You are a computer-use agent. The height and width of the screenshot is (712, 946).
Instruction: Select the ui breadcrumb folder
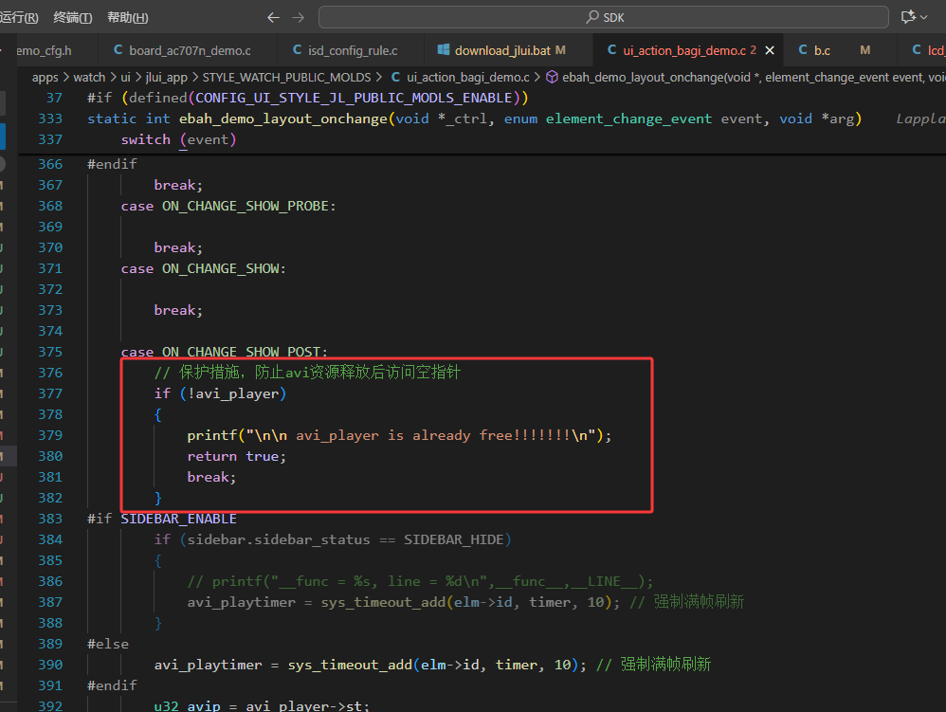[x=125, y=77]
